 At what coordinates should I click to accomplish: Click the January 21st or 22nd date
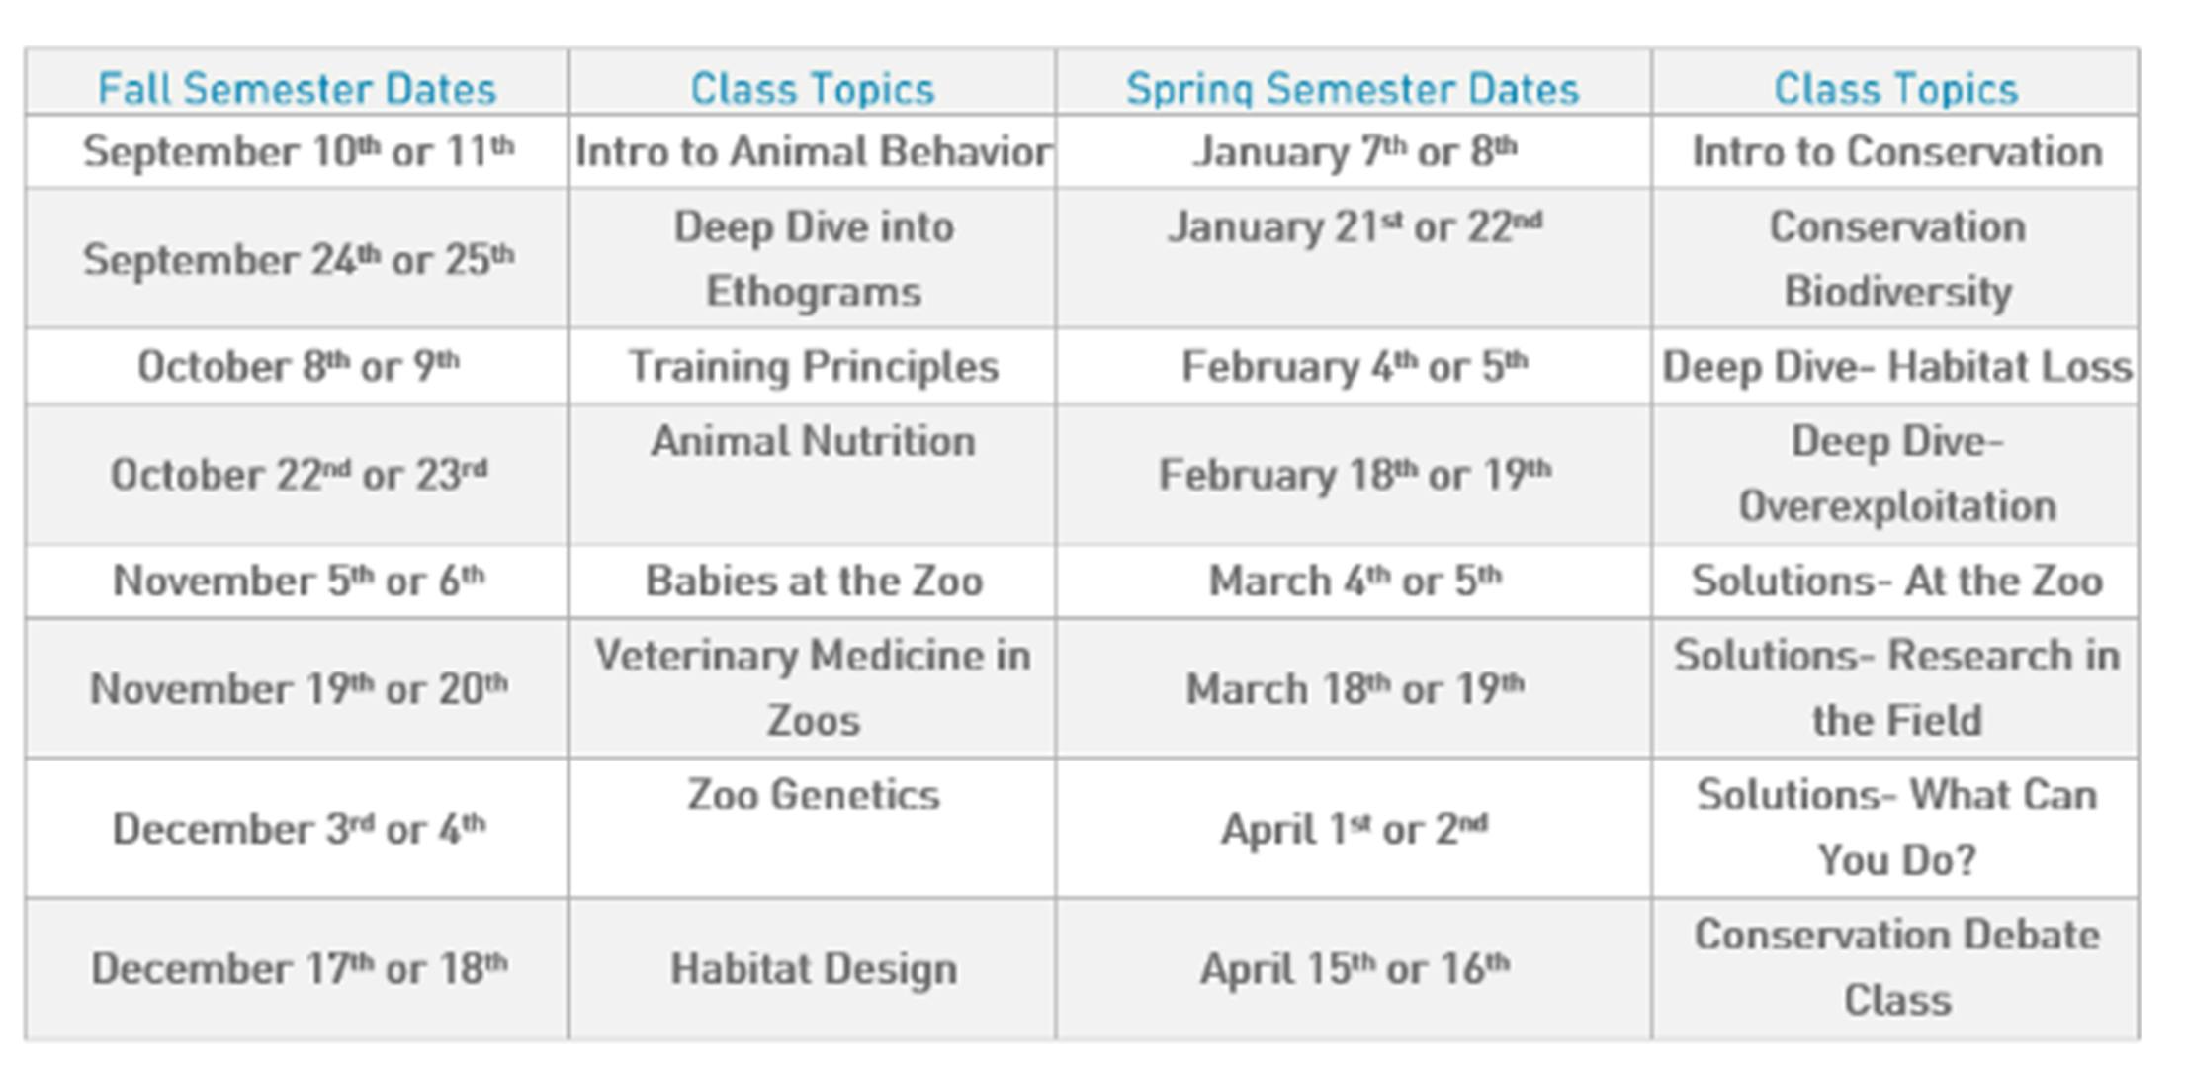click(1354, 227)
